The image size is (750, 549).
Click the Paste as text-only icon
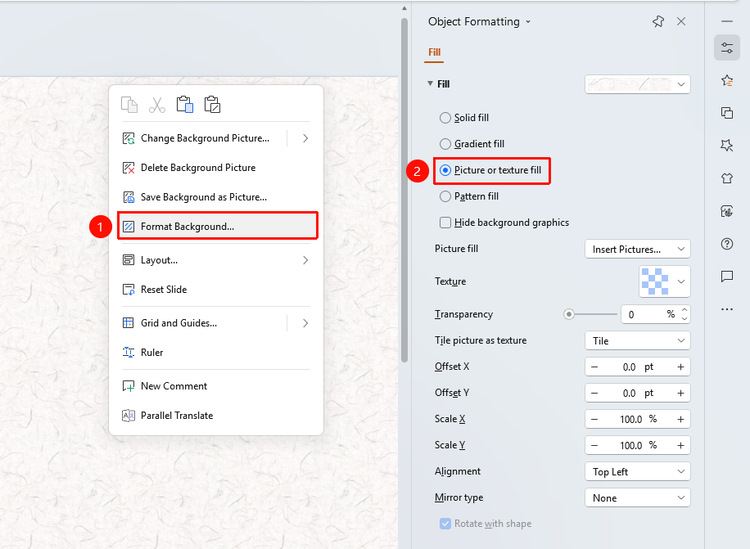[x=212, y=105]
